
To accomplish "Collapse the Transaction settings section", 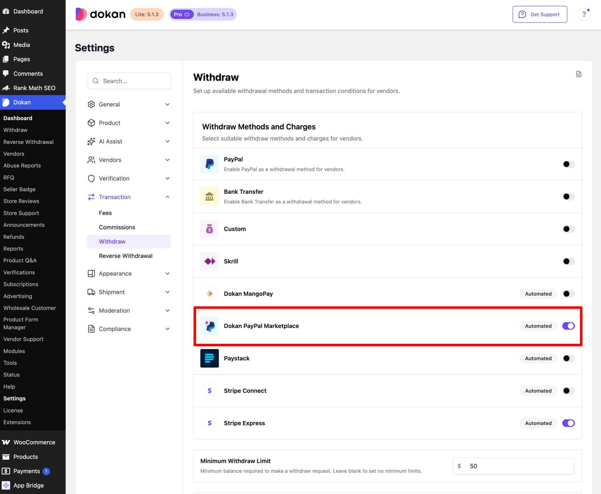I will click(x=129, y=197).
